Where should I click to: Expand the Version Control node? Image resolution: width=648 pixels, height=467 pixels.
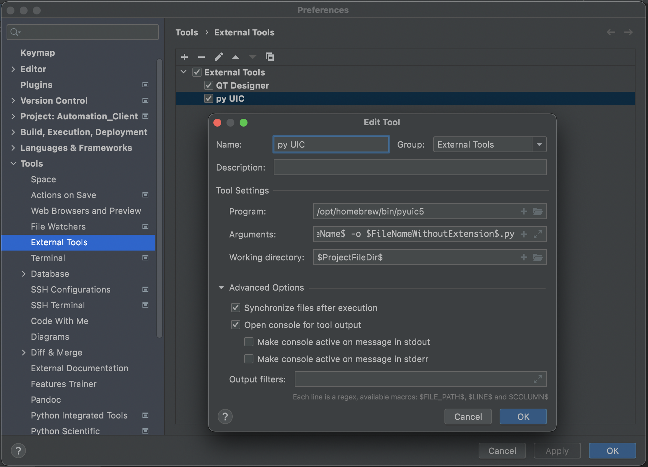pyautogui.click(x=13, y=100)
